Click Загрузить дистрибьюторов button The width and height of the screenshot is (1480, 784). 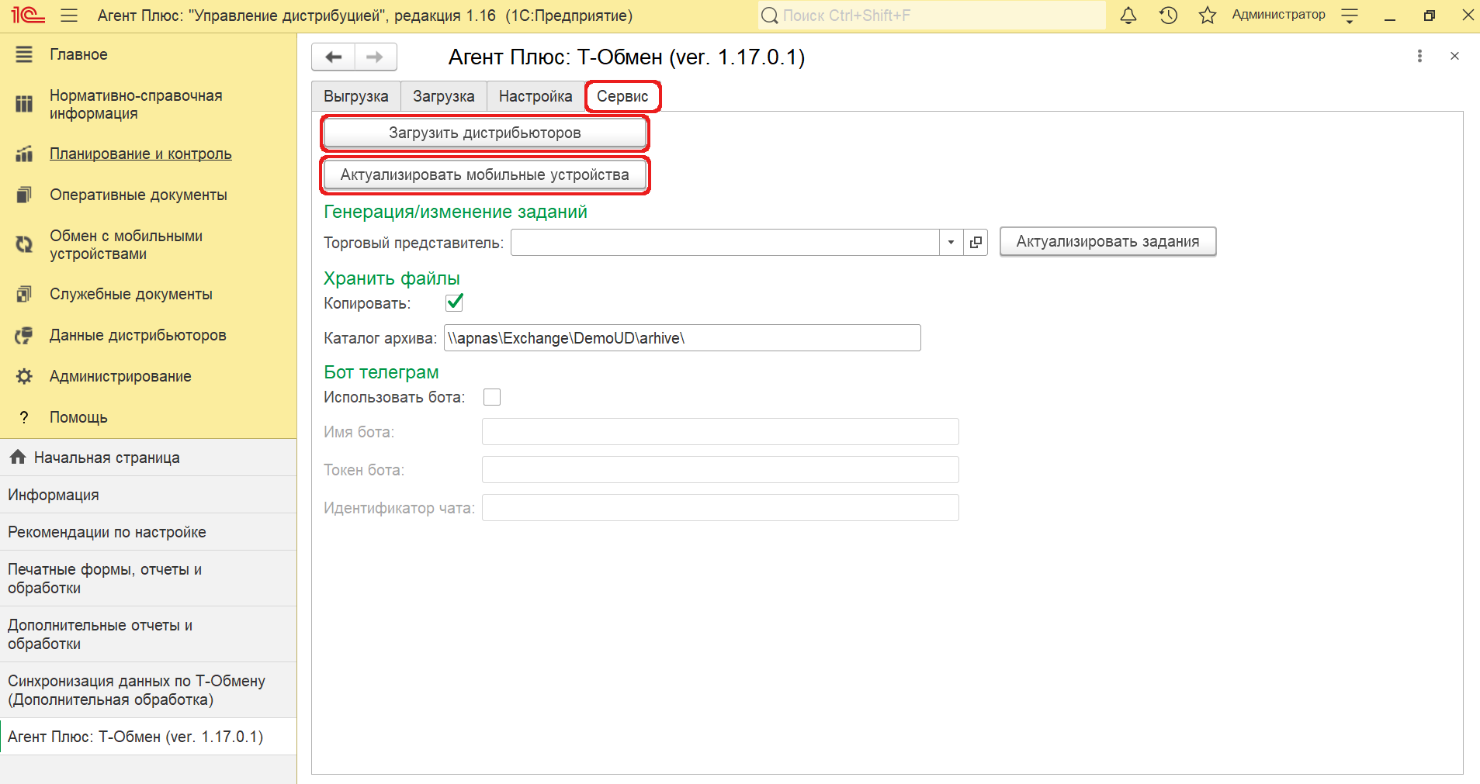point(485,133)
